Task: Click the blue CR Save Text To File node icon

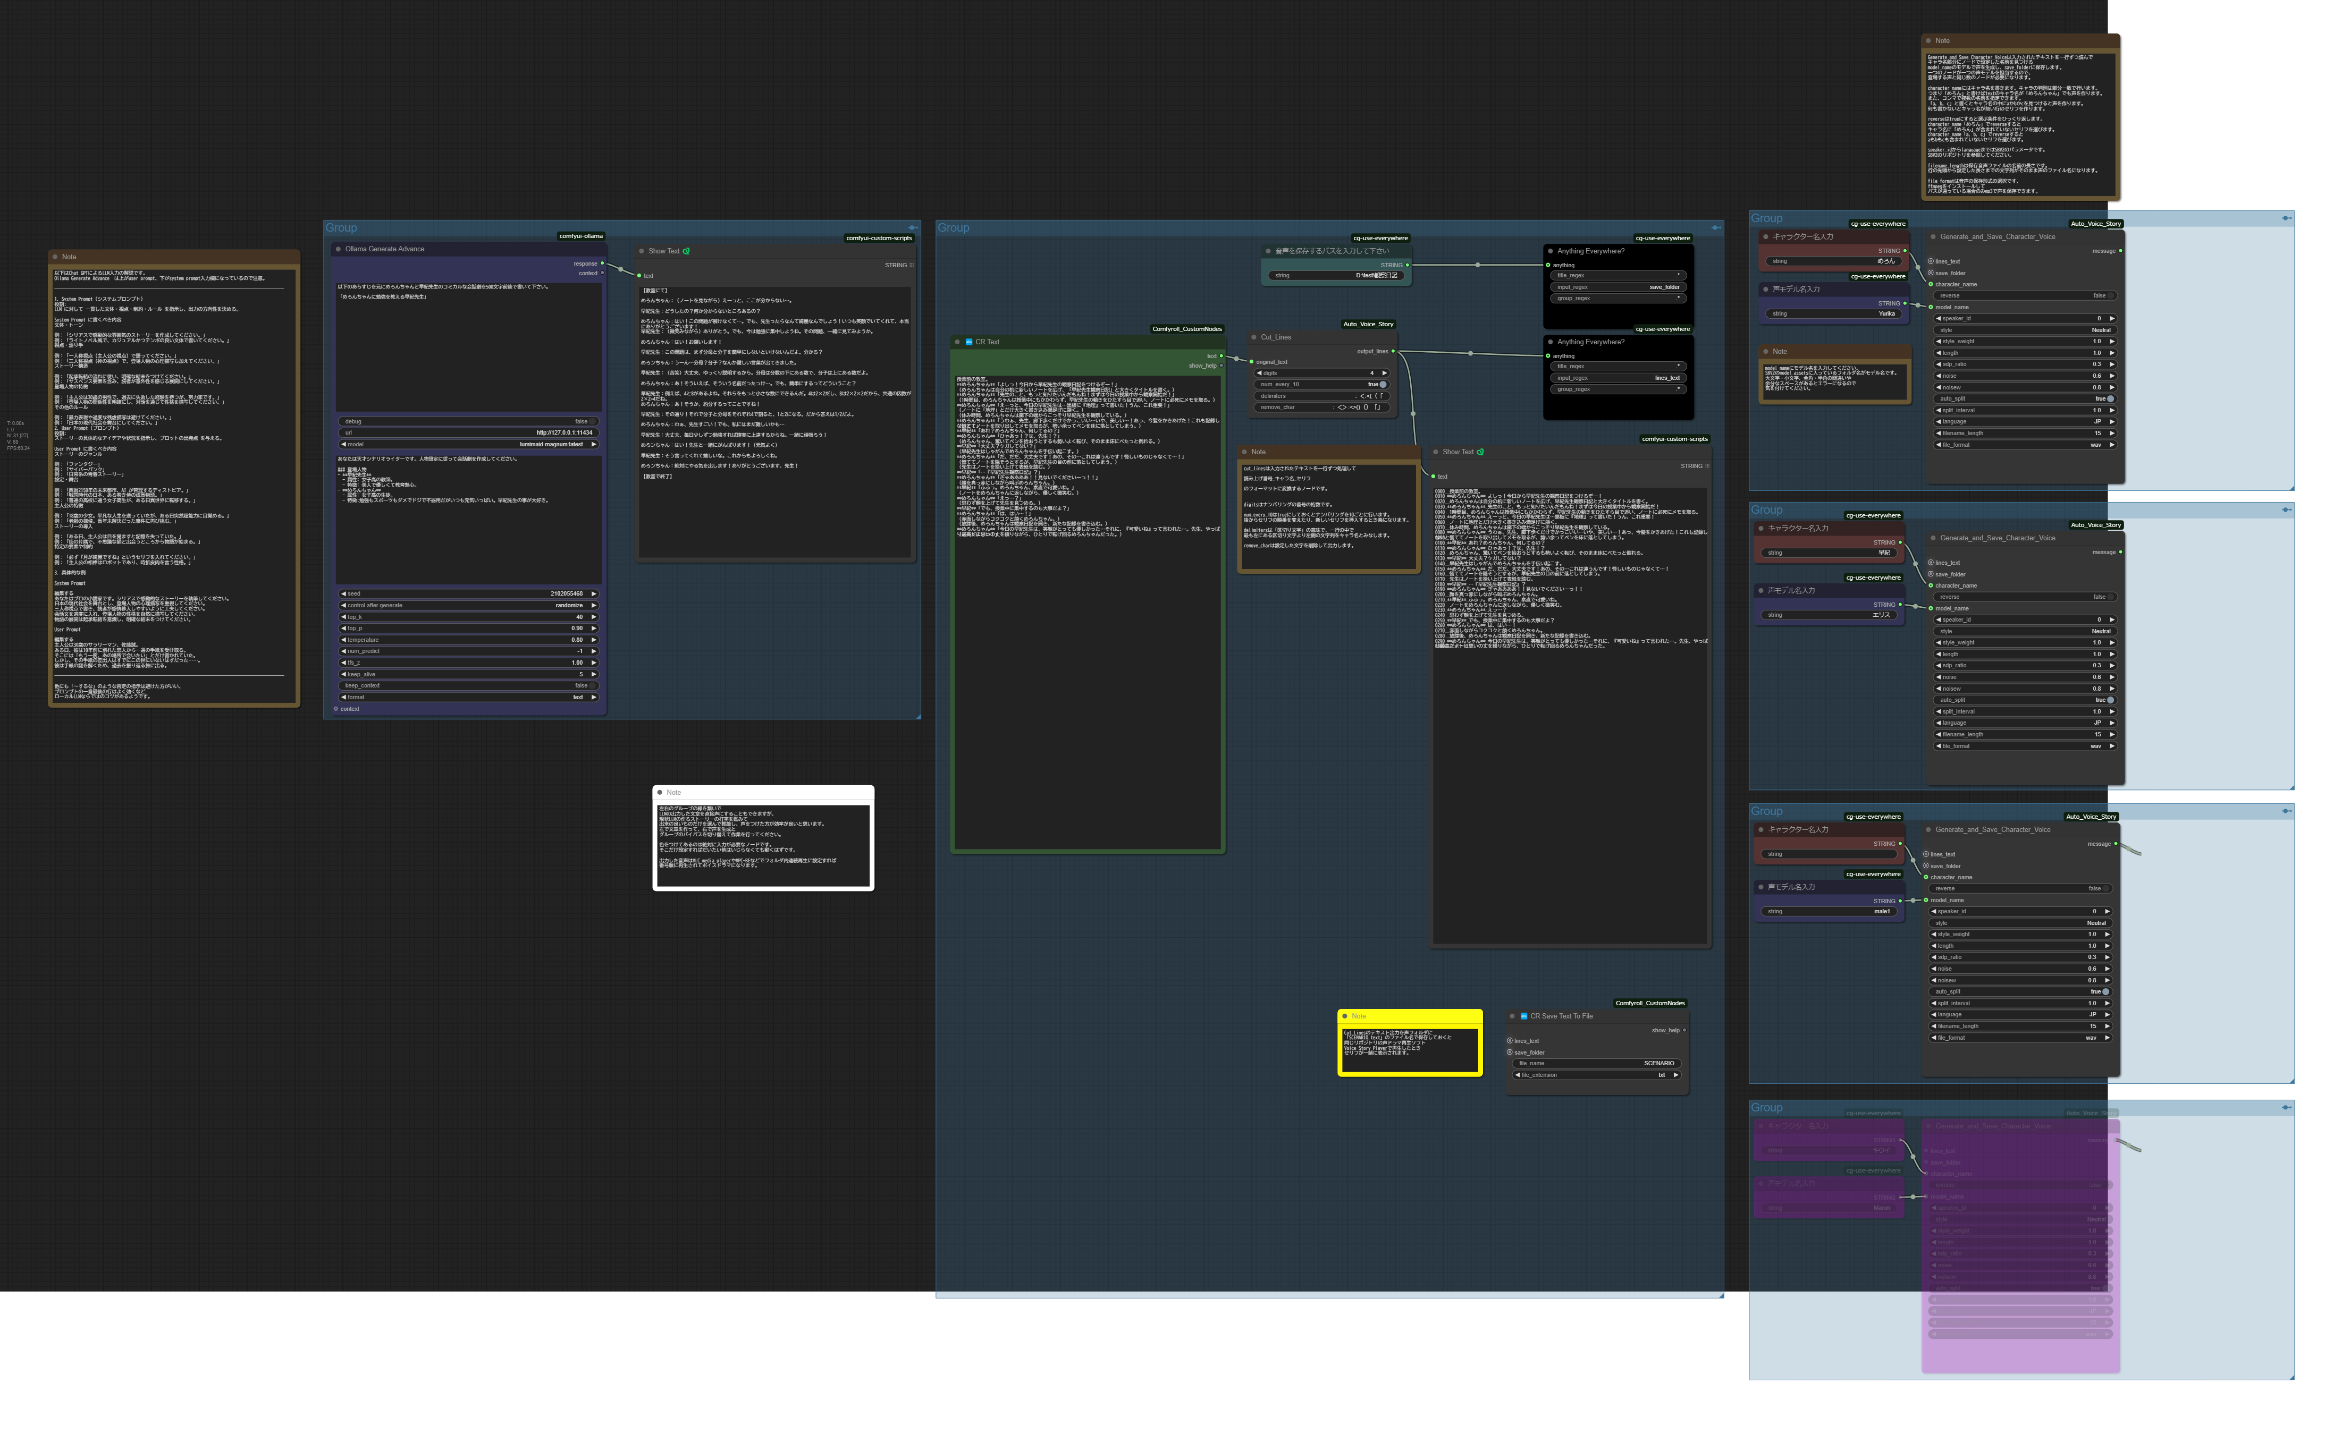Action: pos(1523,1016)
